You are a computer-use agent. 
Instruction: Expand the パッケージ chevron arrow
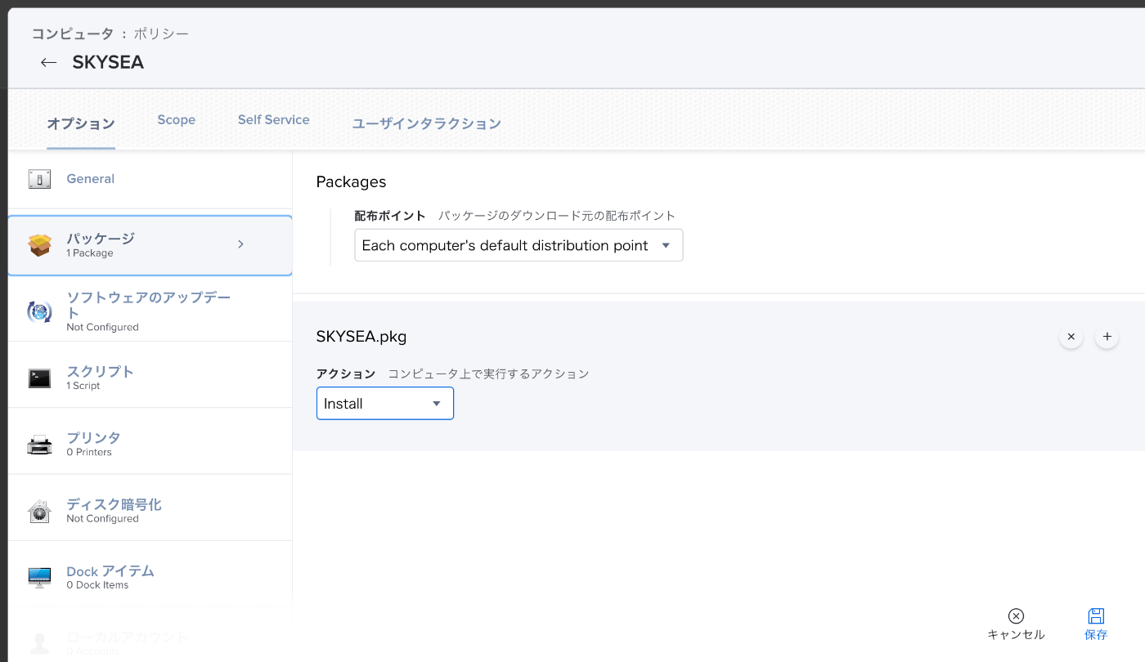[x=240, y=244]
